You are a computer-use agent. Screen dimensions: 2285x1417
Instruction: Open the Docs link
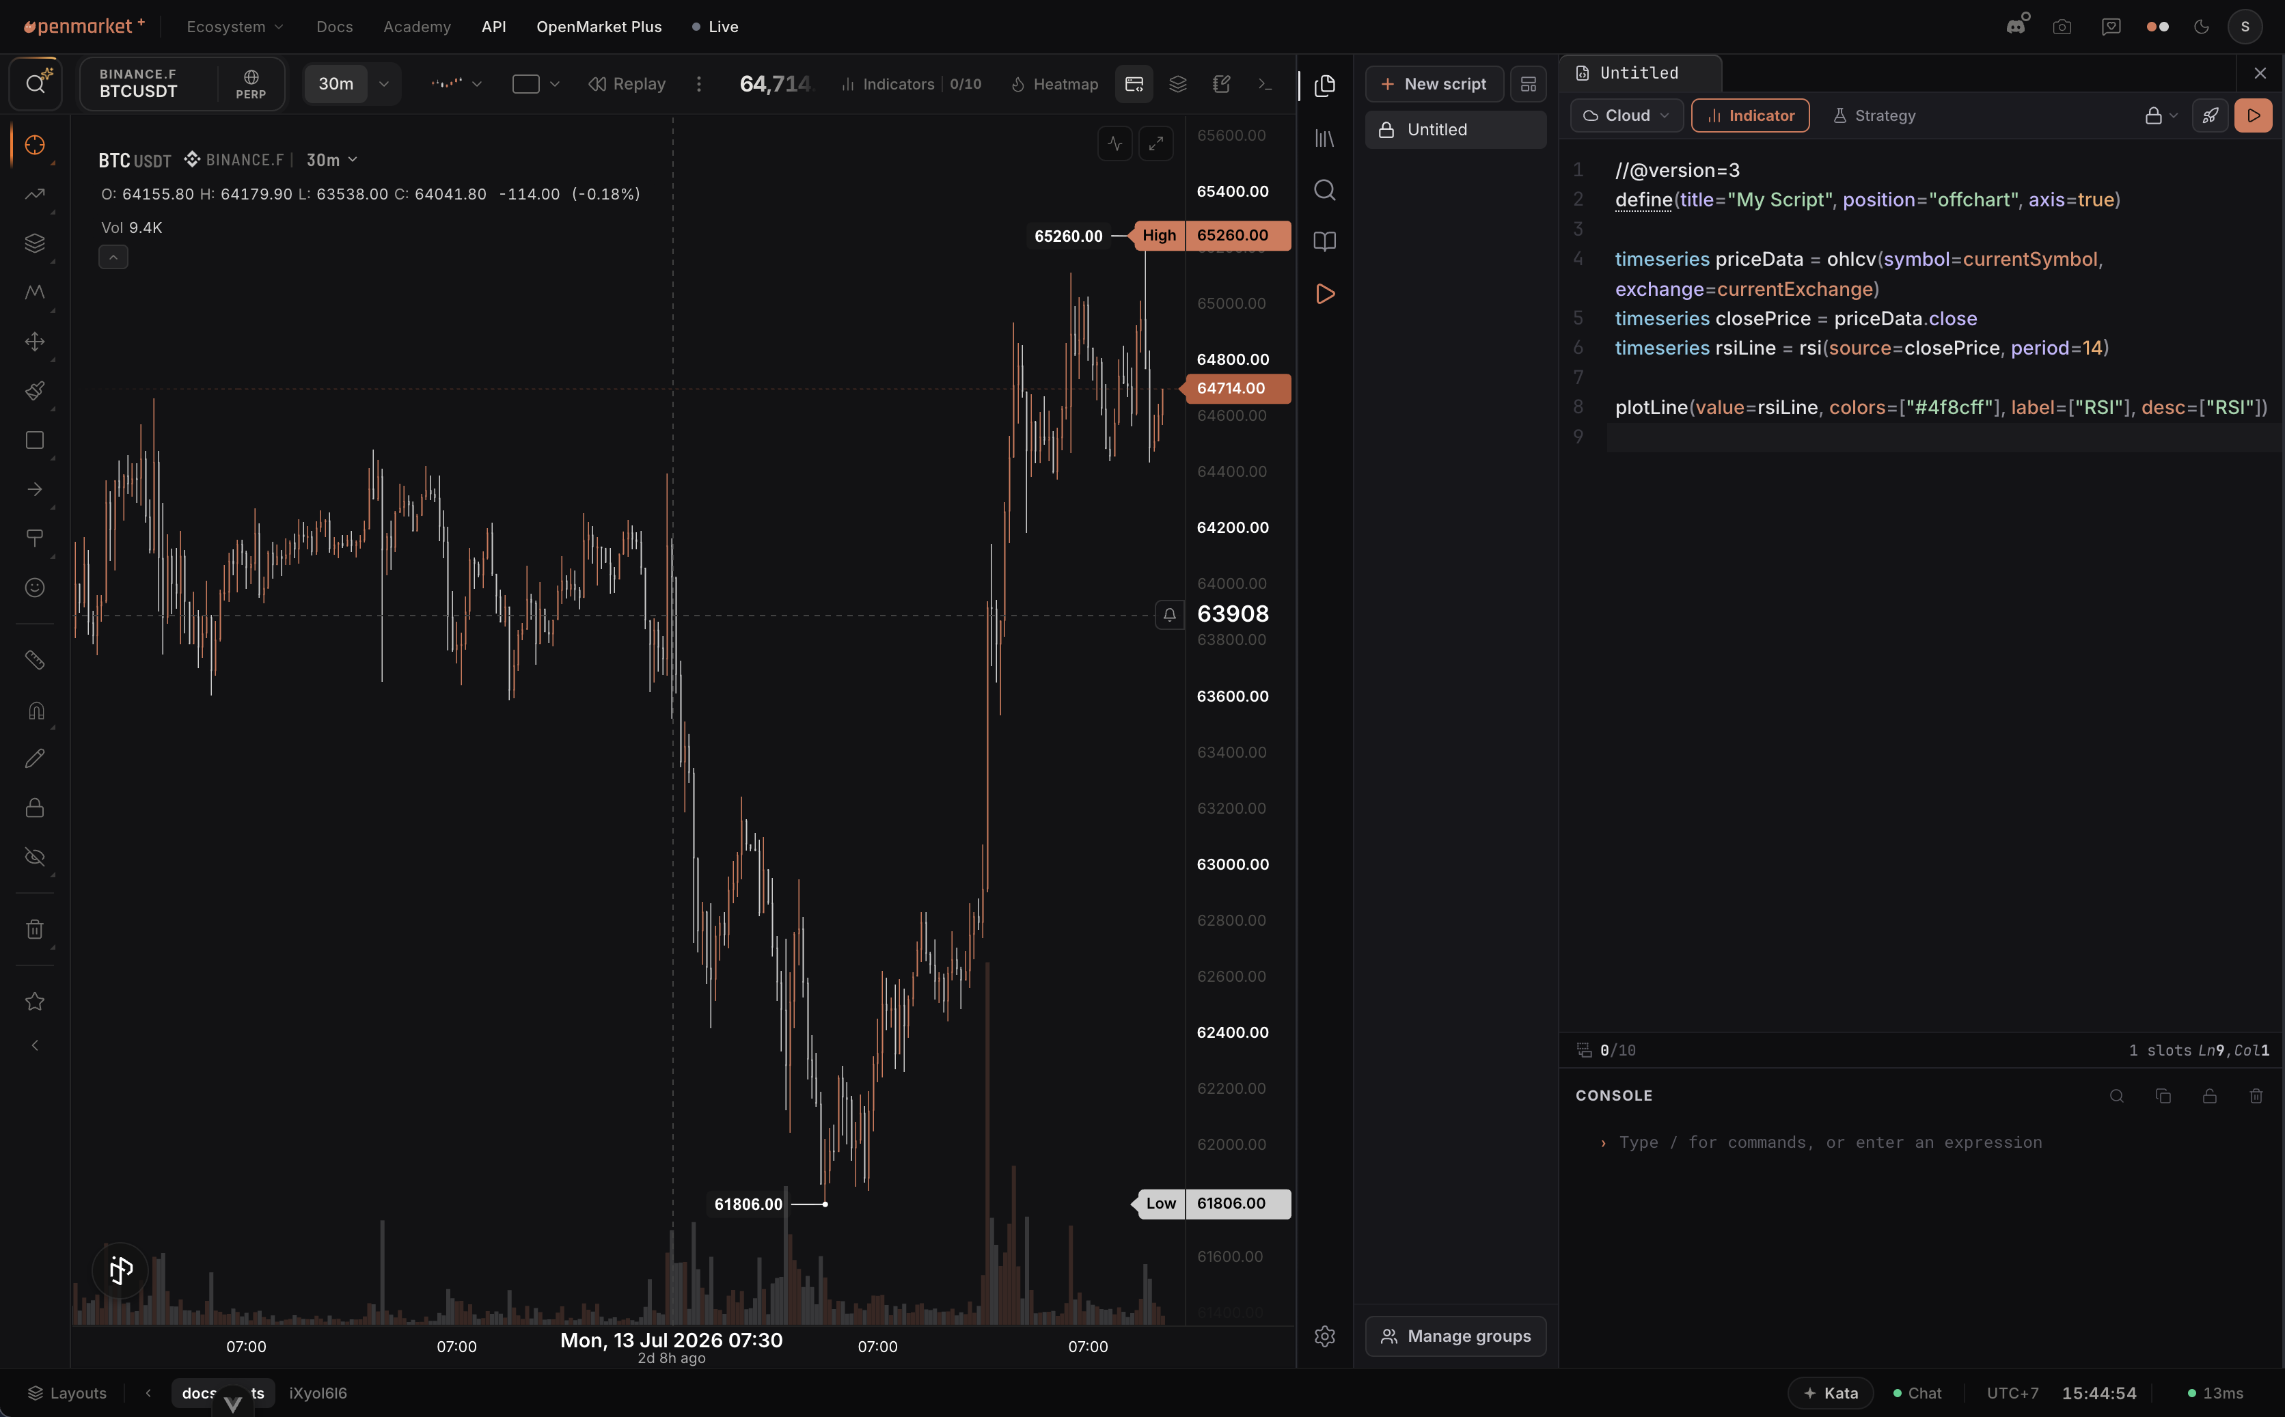click(335, 26)
